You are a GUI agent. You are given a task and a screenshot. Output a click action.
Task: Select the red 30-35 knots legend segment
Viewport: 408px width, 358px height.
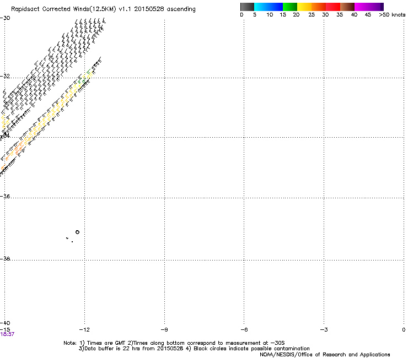coord(333,7)
